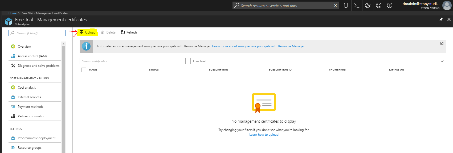Click the certificate illustration icon
Screen dimensions: 453x153
point(264,103)
